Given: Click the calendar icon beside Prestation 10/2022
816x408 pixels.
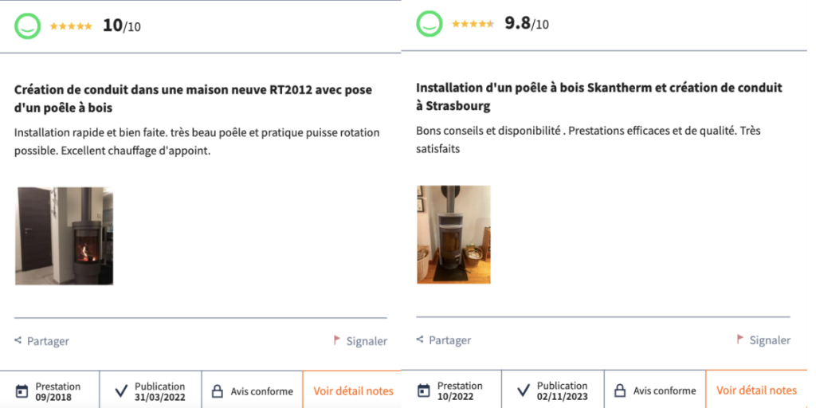Looking at the screenshot, I should click(x=424, y=390).
